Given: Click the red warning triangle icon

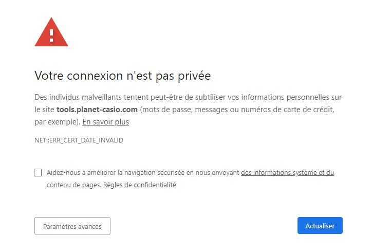Looking at the screenshot, I should click(x=51, y=32).
